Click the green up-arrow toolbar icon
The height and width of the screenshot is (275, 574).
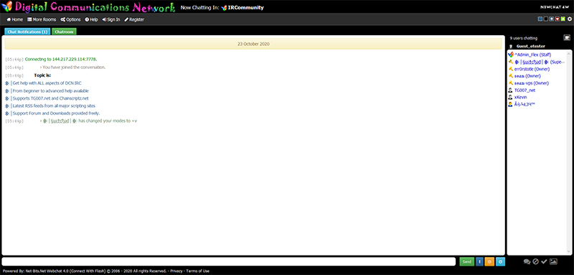tap(563, 19)
